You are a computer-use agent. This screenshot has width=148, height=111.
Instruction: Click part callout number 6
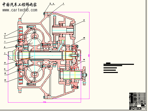click(x=5, y=37)
